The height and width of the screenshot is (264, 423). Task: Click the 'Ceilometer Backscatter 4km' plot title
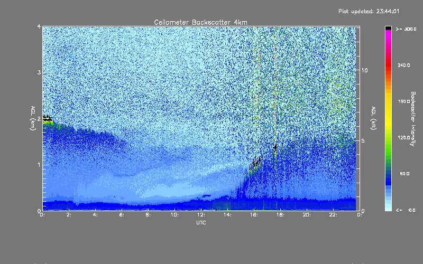coord(200,22)
